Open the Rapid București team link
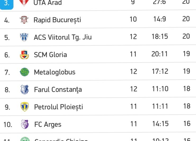This screenshot has height=141, width=196. click(x=57, y=20)
